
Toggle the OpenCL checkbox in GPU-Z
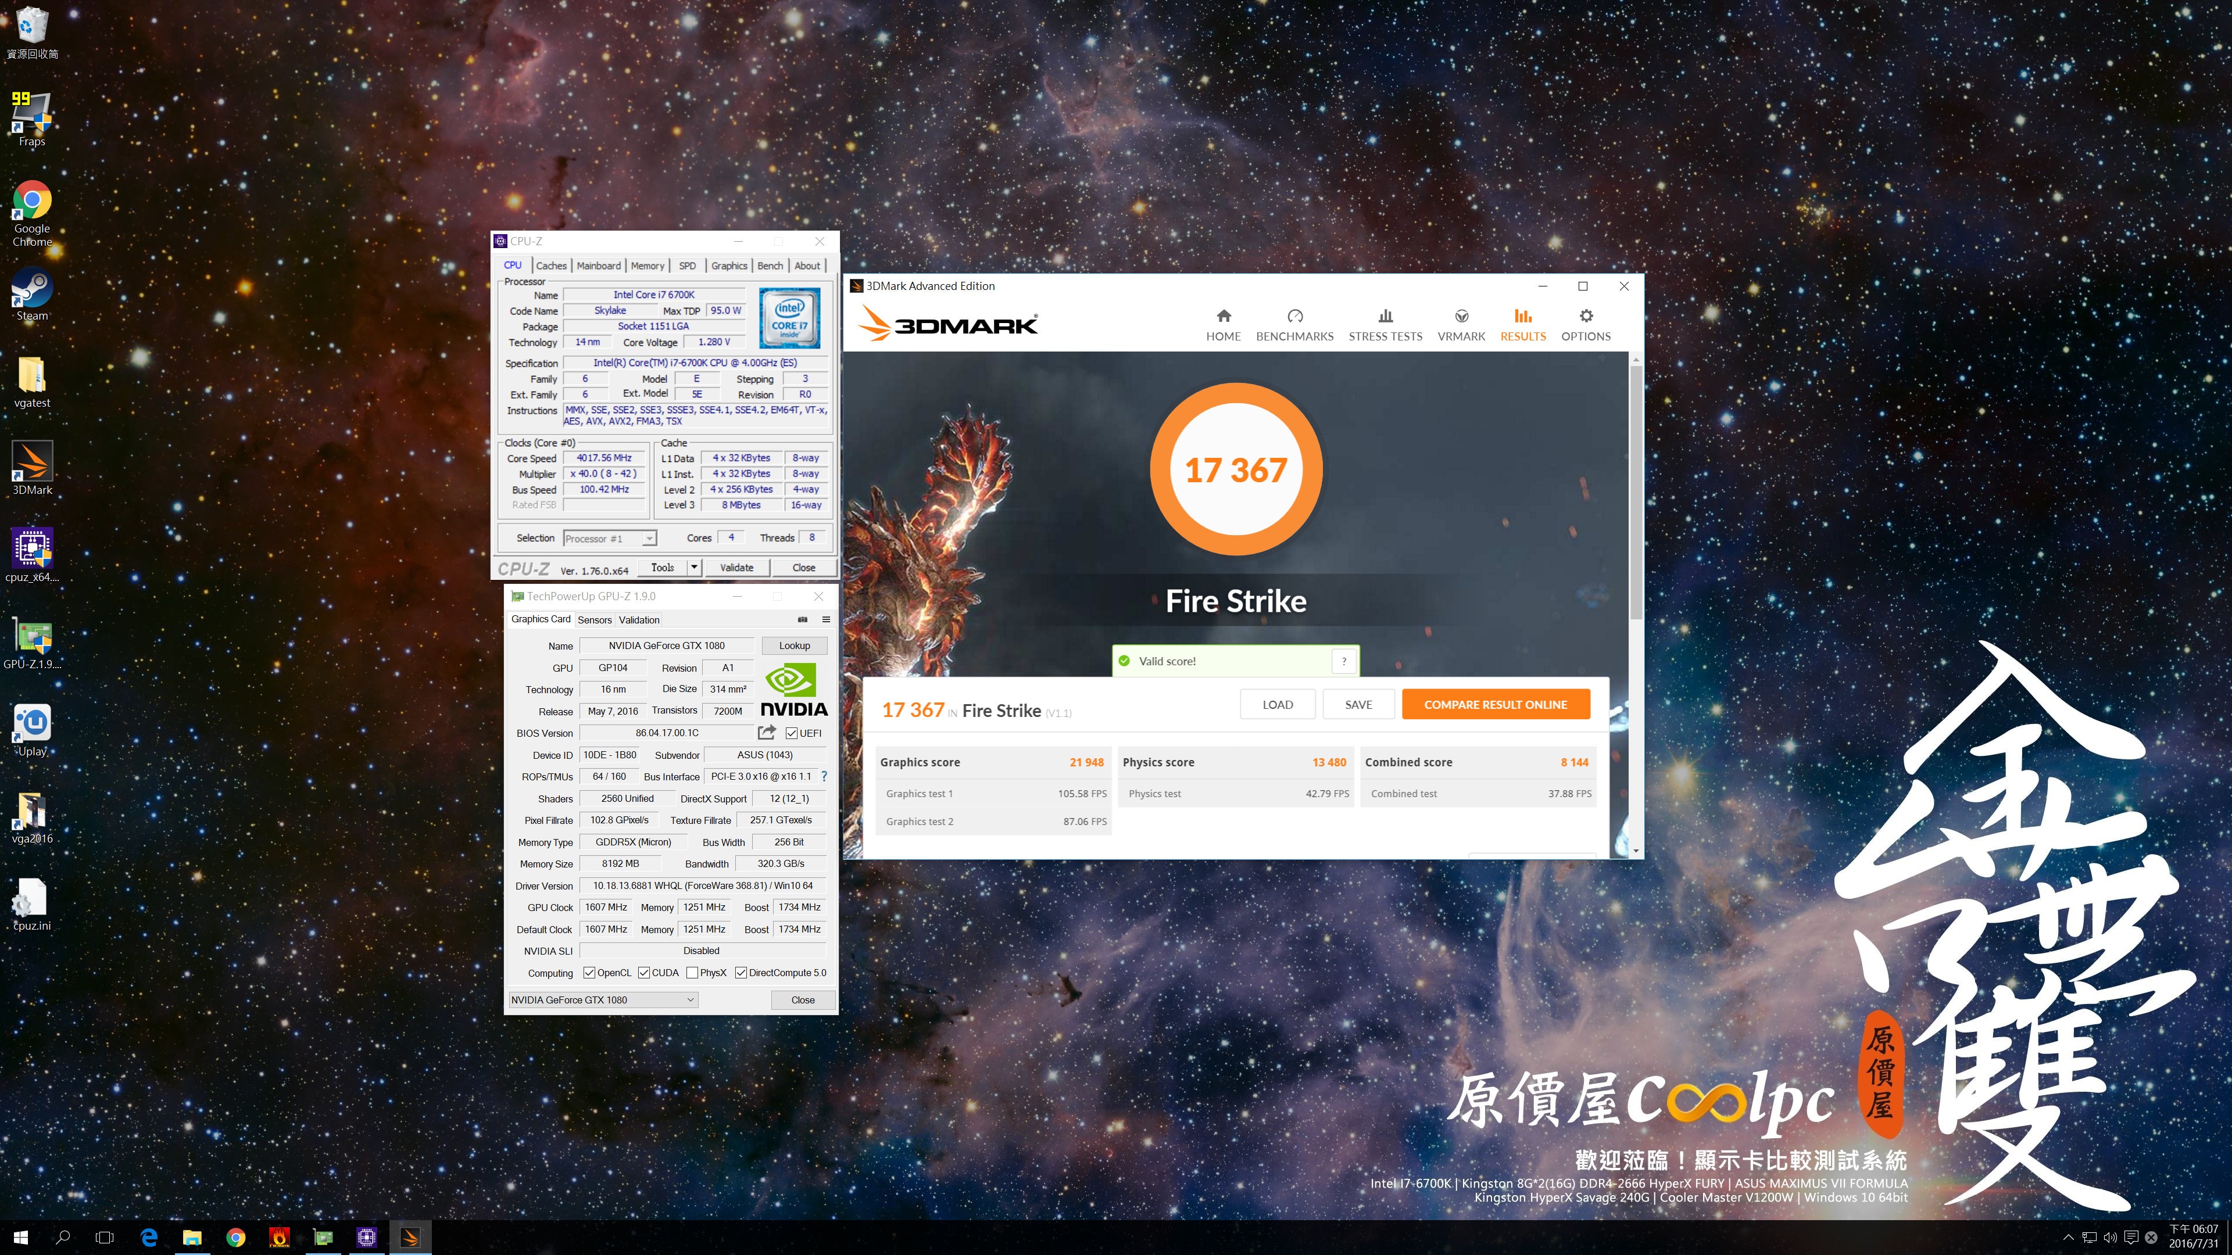point(589,973)
